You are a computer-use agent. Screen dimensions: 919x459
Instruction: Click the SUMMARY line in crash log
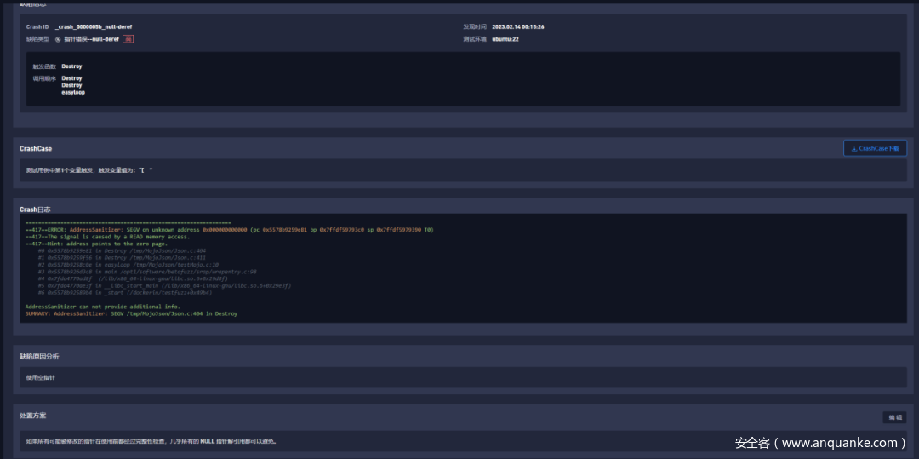coord(131,313)
